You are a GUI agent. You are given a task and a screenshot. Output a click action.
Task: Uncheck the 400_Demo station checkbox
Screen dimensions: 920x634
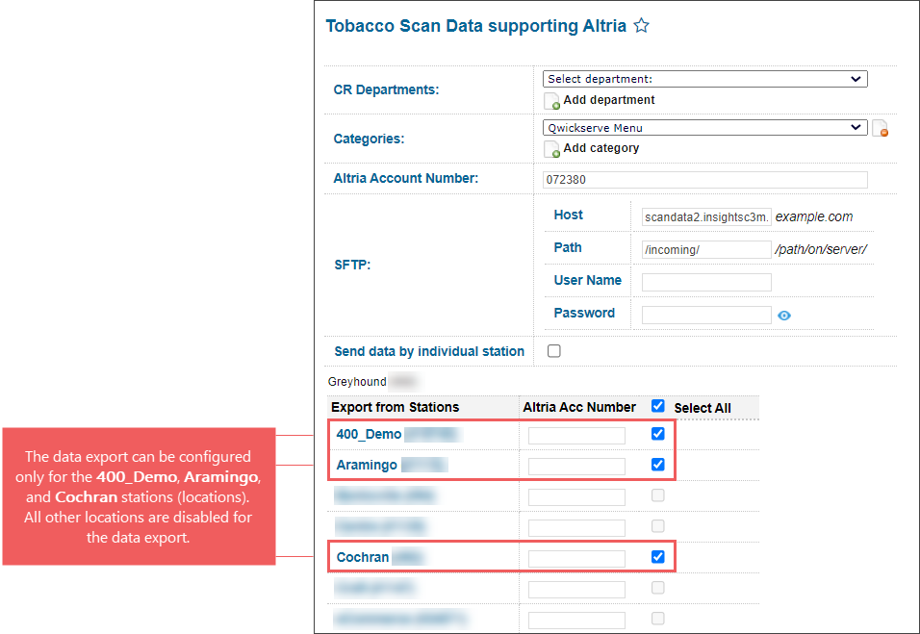click(x=657, y=434)
